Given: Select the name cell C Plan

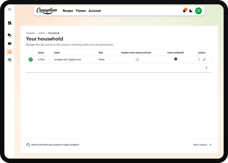Looking at the screenshot, I should (41, 60).
